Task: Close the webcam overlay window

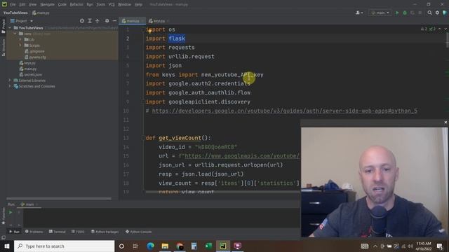Action: tap(445, 122)
